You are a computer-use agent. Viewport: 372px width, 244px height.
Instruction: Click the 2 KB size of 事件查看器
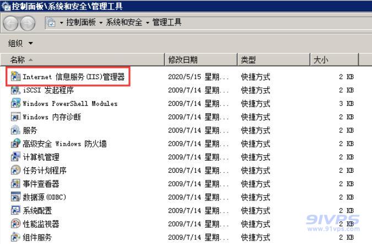(347, 184)
